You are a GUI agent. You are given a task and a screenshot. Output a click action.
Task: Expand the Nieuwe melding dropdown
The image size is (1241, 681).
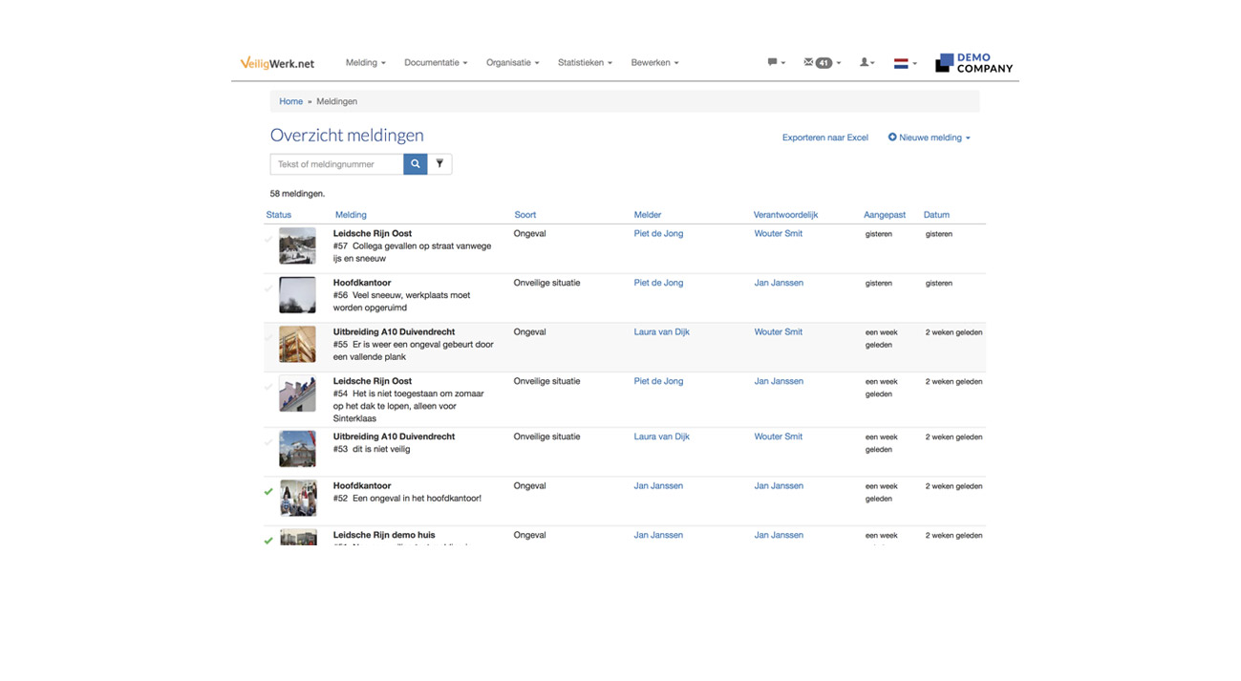pyautogui.click(x=929, y=138)
